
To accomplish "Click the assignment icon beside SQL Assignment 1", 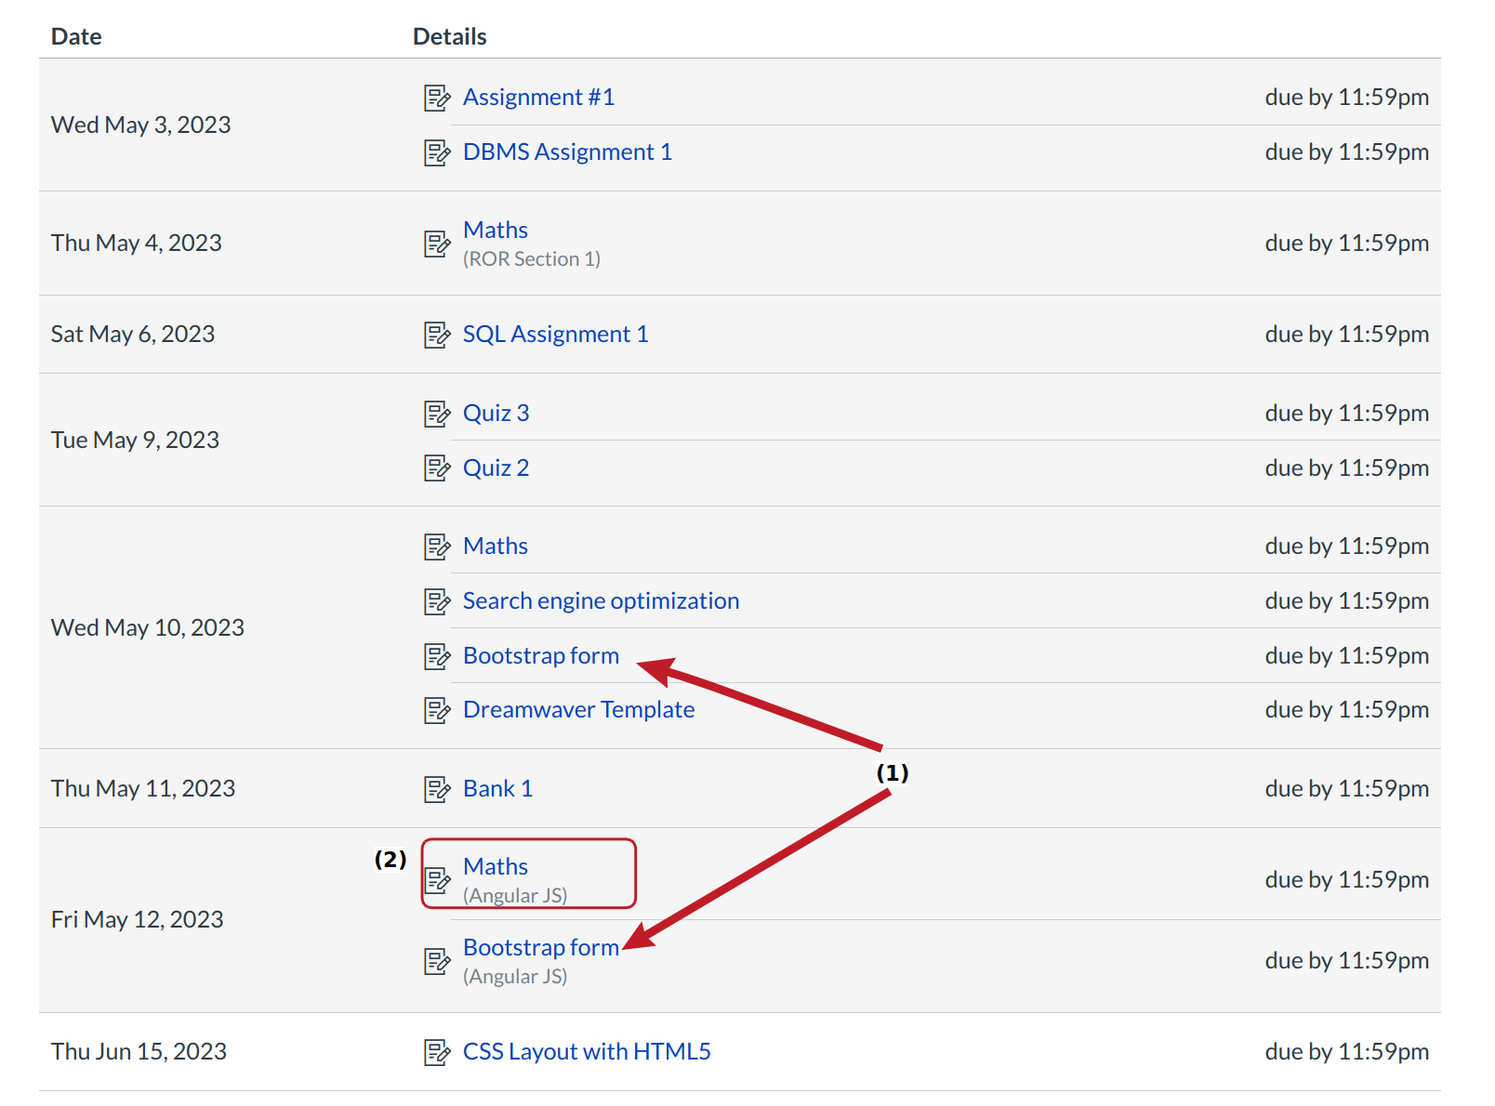I will tap(437, 335).
